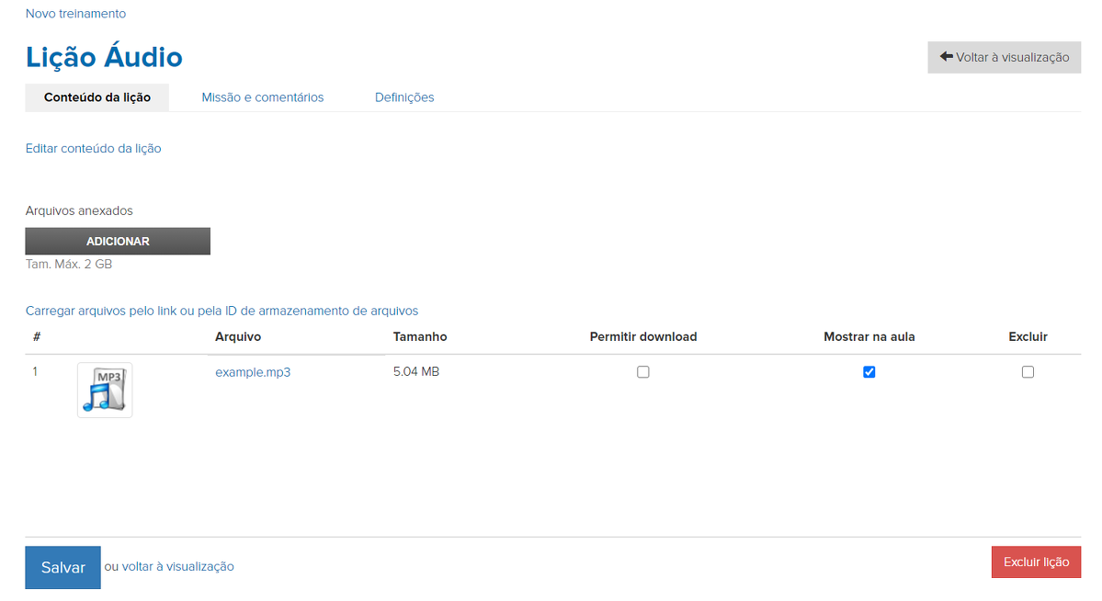
Task: Click the MP3 file icon thumbnail
Action: click(105, 391)
